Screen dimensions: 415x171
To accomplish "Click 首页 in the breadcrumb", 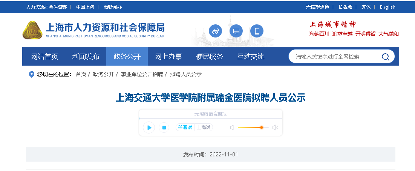I will (81, 74).
